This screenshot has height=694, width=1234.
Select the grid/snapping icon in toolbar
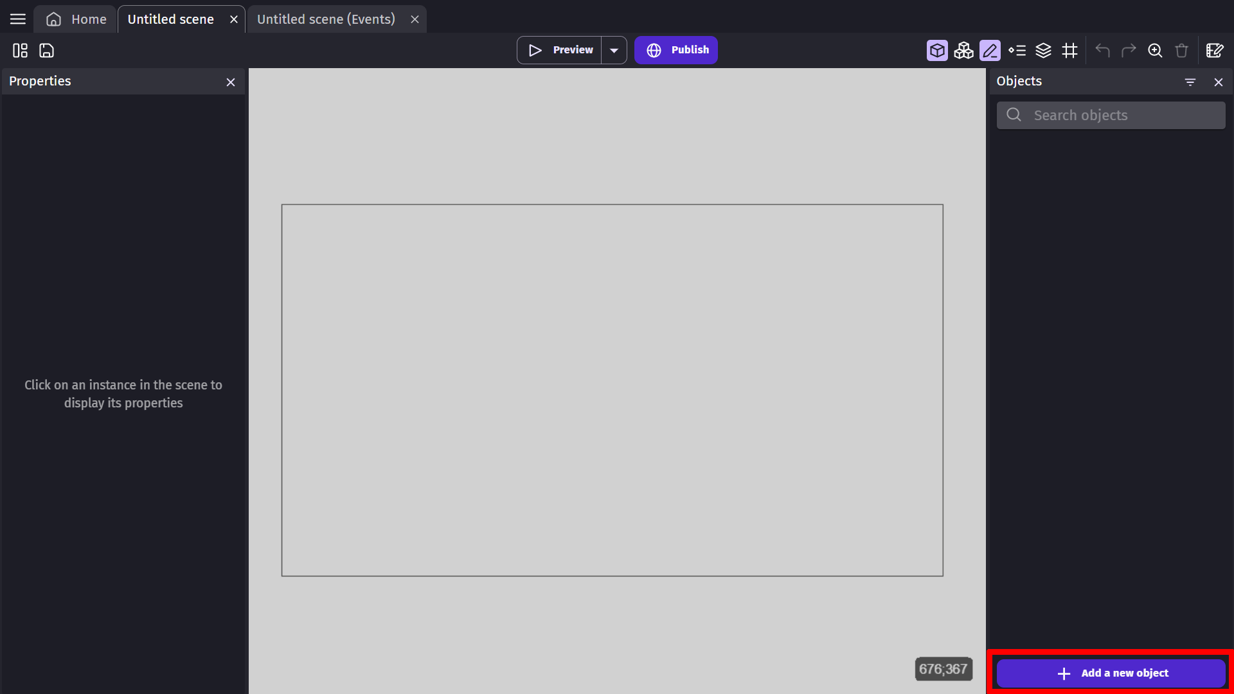[x=1070, y=50]
